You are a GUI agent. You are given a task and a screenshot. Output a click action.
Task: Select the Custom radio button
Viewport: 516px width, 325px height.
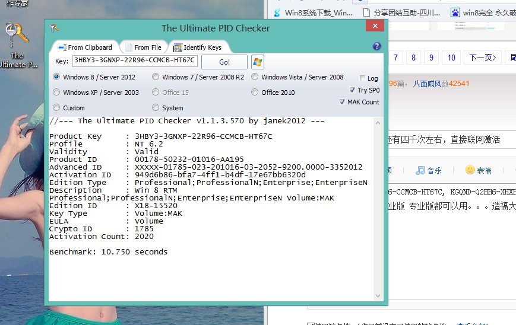pyautogui.click(x=56, y=108)
